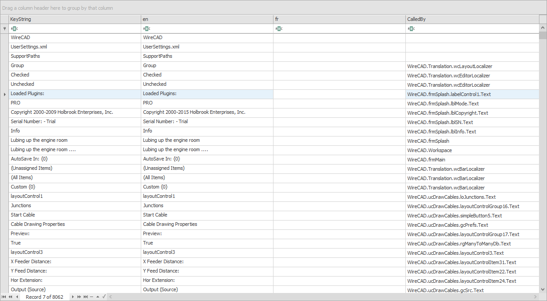
Task: Select 'WireCAD.ucDrawCables.simpleButton5.Text' cell
Action: 472,215
